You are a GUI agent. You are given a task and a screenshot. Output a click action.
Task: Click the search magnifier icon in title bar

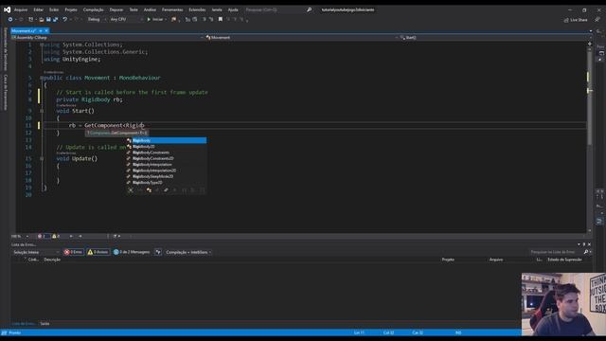(x=309, y=9)
